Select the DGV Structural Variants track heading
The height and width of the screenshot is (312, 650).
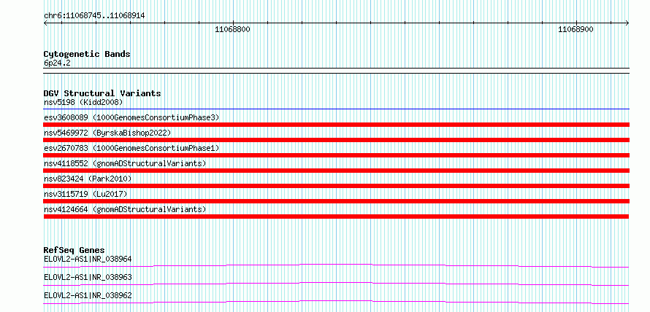coord(102,93)
